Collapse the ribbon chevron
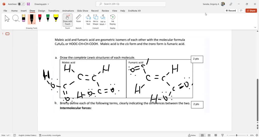Viewport: 259px width, 137px height. [255, 27]
